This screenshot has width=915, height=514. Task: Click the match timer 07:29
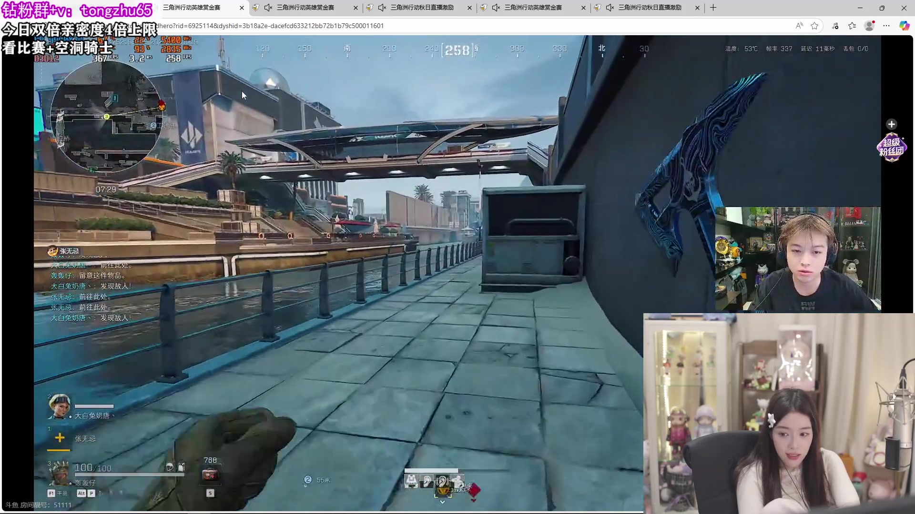pyautogui.click(x=106, y=189)
